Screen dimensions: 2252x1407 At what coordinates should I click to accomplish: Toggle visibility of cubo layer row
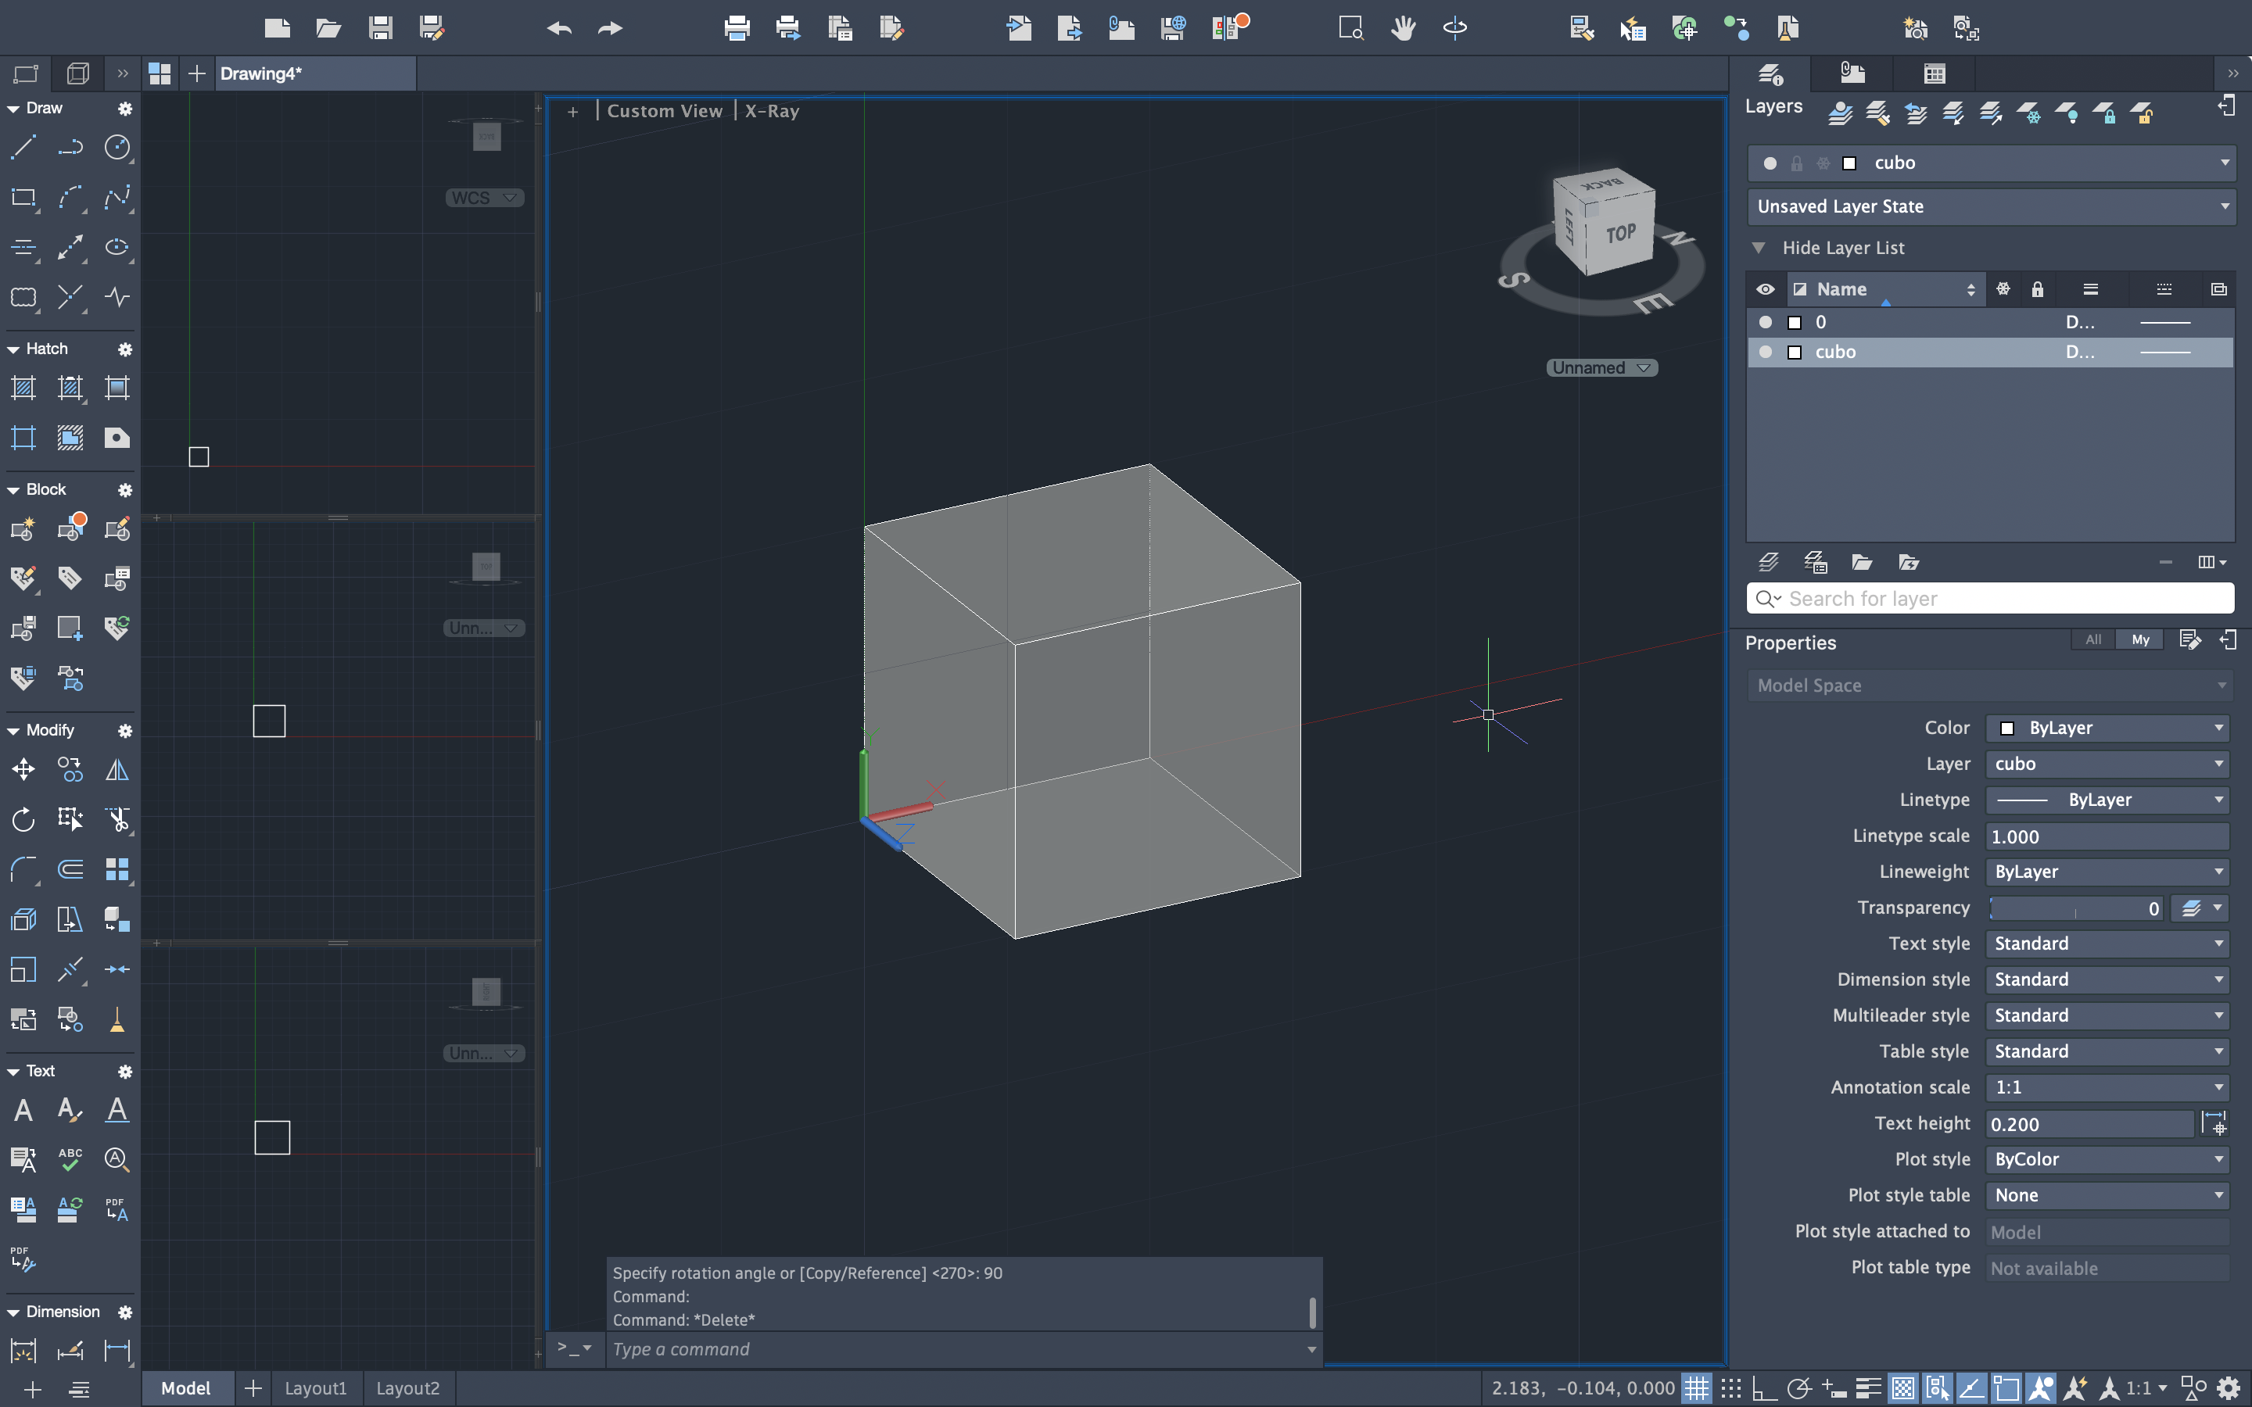click(x=1766, y=352)
